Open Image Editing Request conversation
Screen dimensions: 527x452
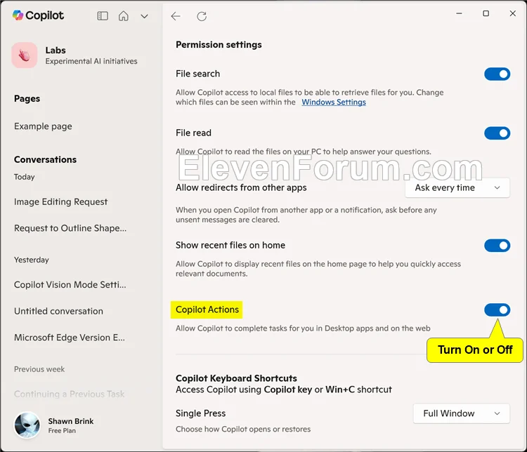(61, 202)
